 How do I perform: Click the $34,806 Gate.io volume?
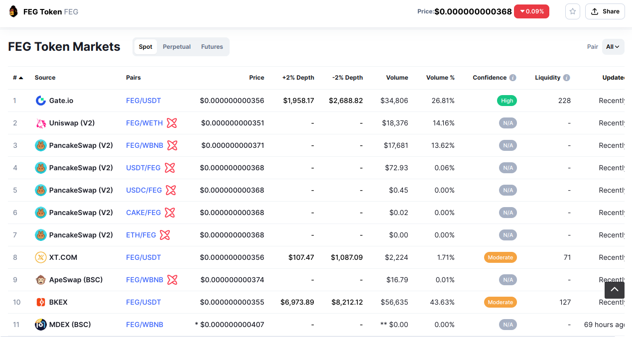394,101
